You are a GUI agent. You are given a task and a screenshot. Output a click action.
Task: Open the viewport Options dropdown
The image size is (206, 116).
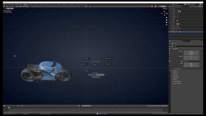165,9
